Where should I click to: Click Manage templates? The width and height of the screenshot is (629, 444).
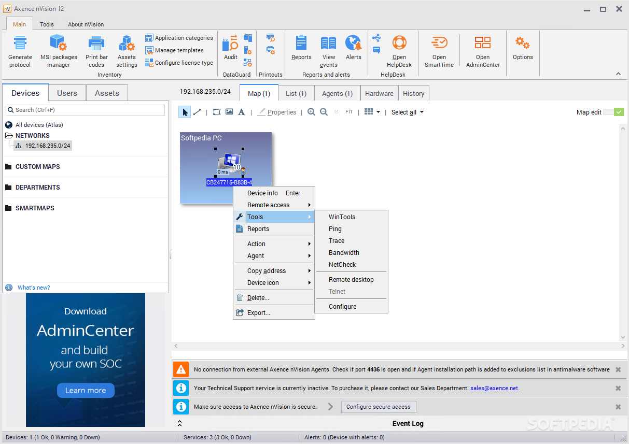[x=174, y=50]
